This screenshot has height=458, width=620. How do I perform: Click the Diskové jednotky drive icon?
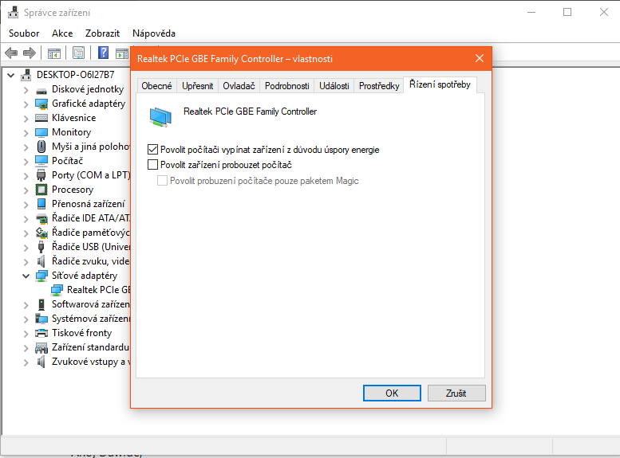(x=41, y=91)
